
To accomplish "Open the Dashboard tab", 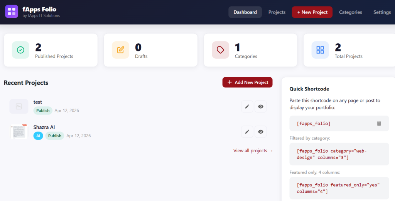I will [x=245, y=12].
